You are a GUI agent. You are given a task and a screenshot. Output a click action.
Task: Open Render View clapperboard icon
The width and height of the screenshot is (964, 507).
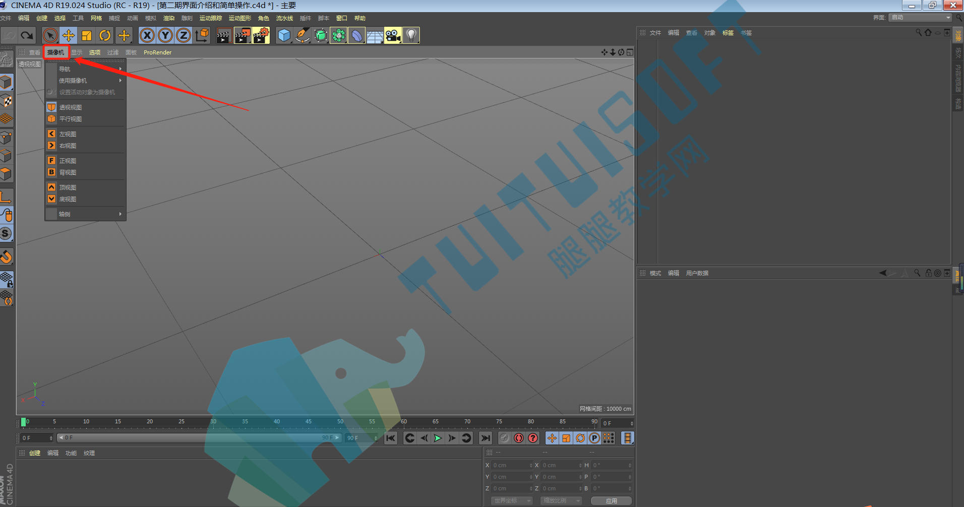pyautogui.click(x=224, y=35)
